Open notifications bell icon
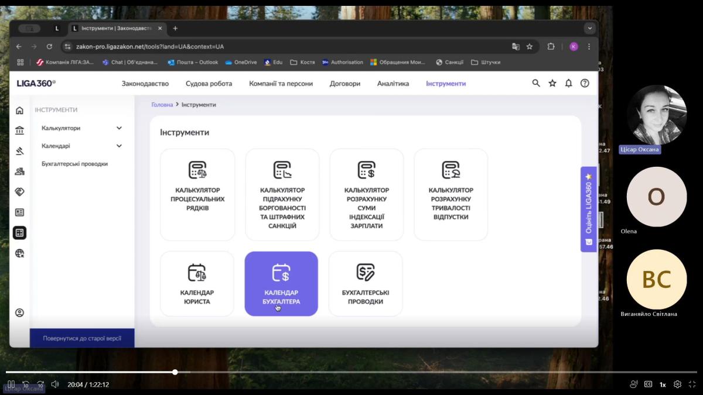This screenshot has width=703, height=395. point(568,83)
